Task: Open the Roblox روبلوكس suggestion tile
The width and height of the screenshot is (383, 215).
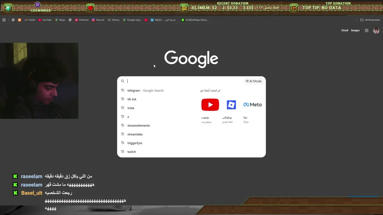Action: [x=231, y=111]
